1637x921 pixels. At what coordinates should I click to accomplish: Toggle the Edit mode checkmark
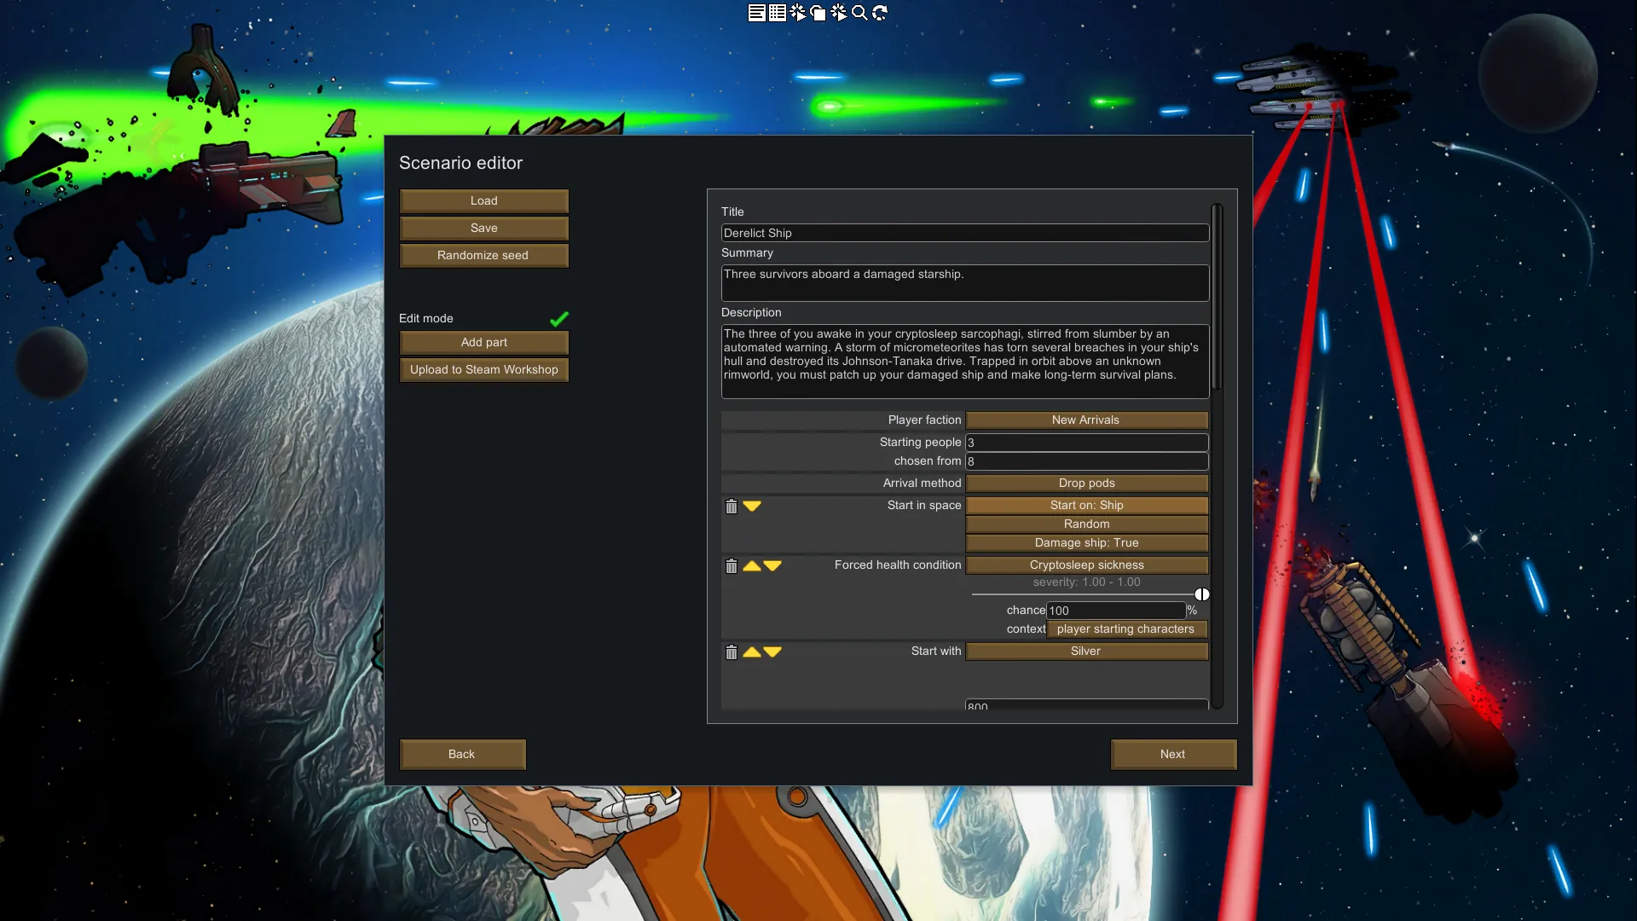point(559,319)
